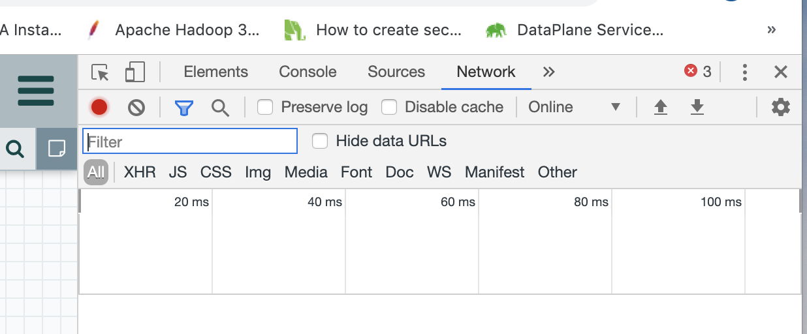The image size is (807, 334).
Task: Stop recording network log with red button
Action: pyautogui.click(x=99, y=107)
